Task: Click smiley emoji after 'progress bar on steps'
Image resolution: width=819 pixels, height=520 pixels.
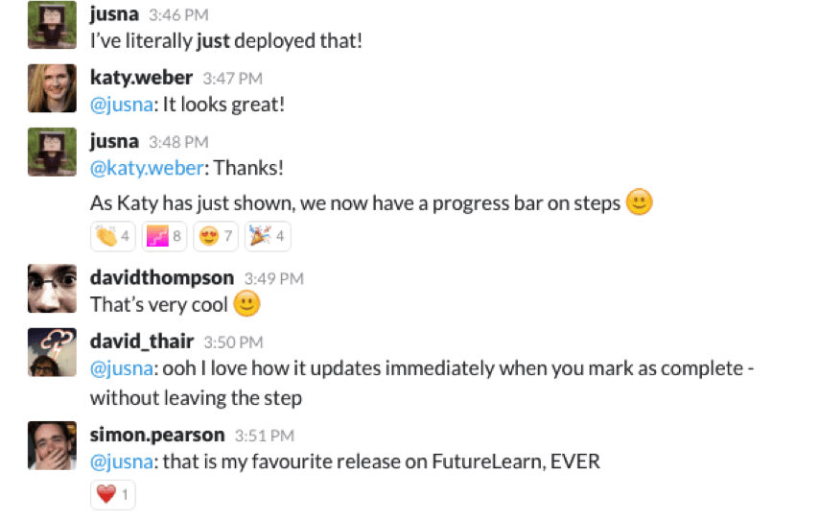Action: pos(640,202)
